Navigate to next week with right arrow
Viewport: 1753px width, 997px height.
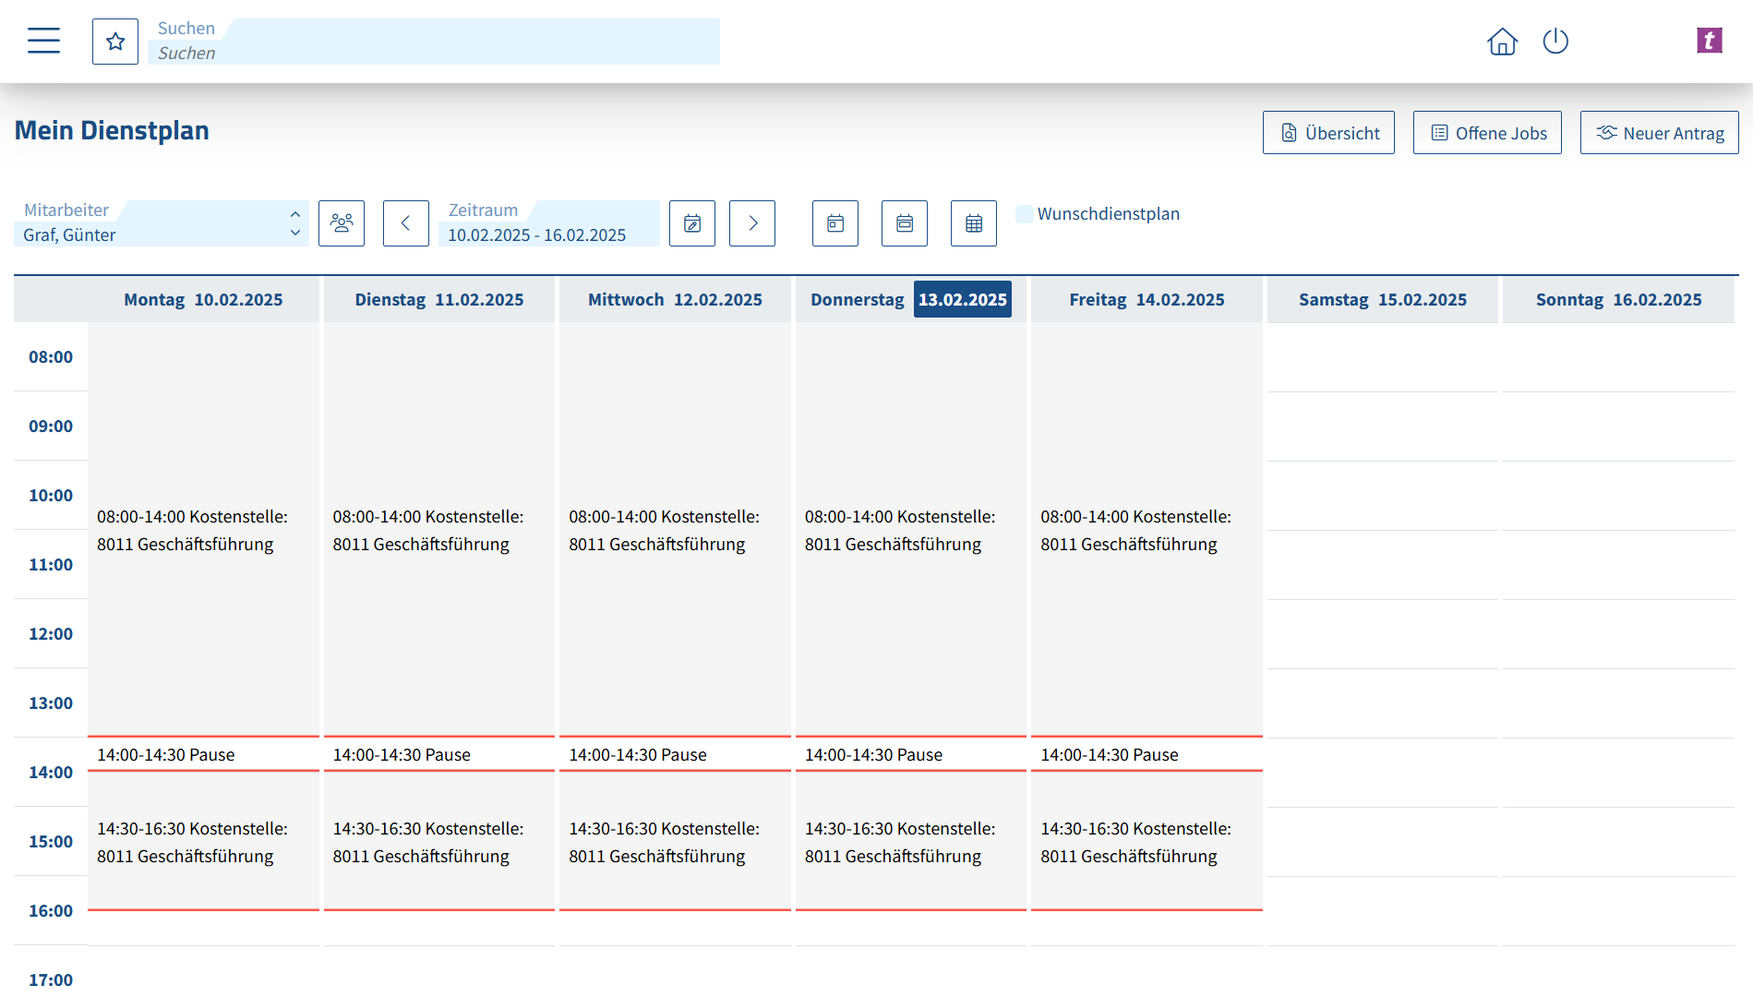tap(752, 223)
